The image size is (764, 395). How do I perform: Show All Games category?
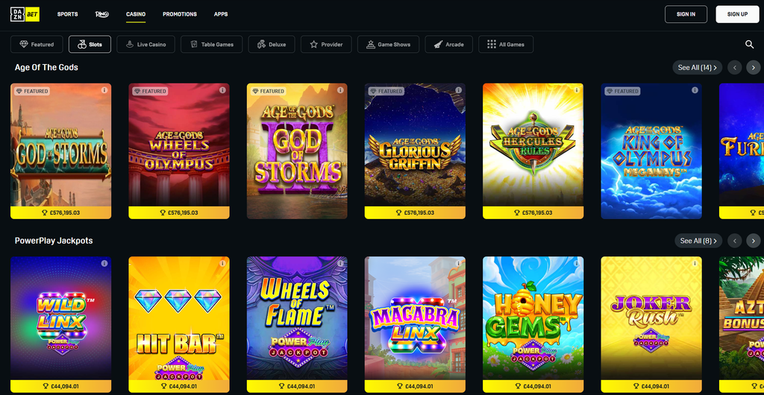(x=506, y=44)
